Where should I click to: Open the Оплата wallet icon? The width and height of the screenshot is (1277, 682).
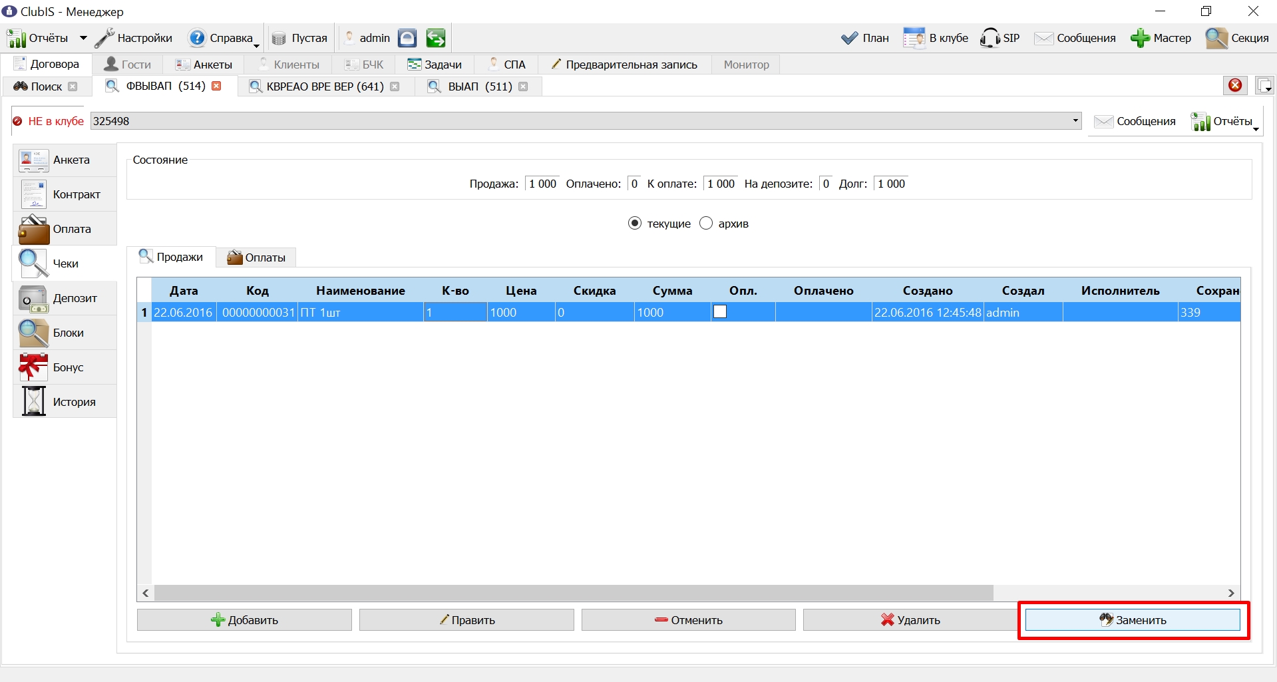(x=33, y=229)
